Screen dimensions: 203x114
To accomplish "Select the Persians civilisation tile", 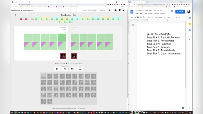I will click(x=43, y=95).
